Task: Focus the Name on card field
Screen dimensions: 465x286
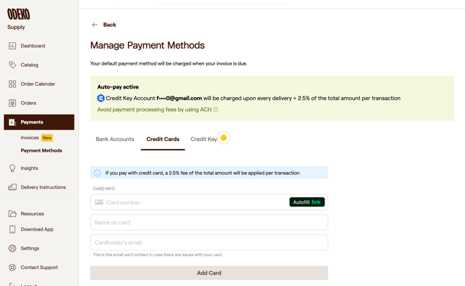Action: [x=209, y=223]
